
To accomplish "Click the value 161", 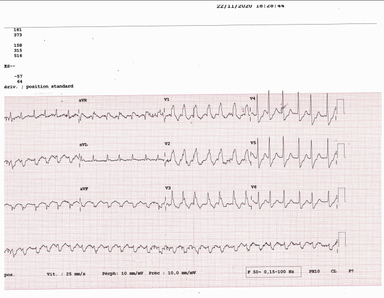I will coord(17,30).
